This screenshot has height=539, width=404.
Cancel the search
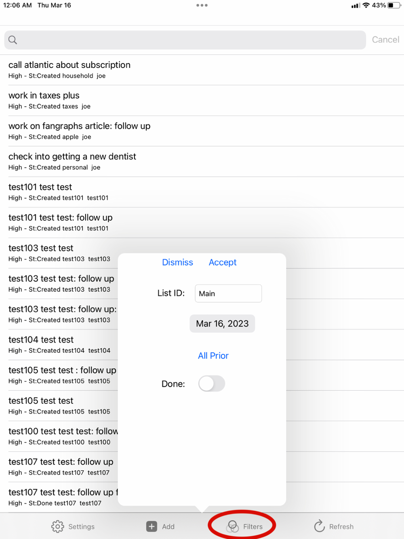click(385, 40)
